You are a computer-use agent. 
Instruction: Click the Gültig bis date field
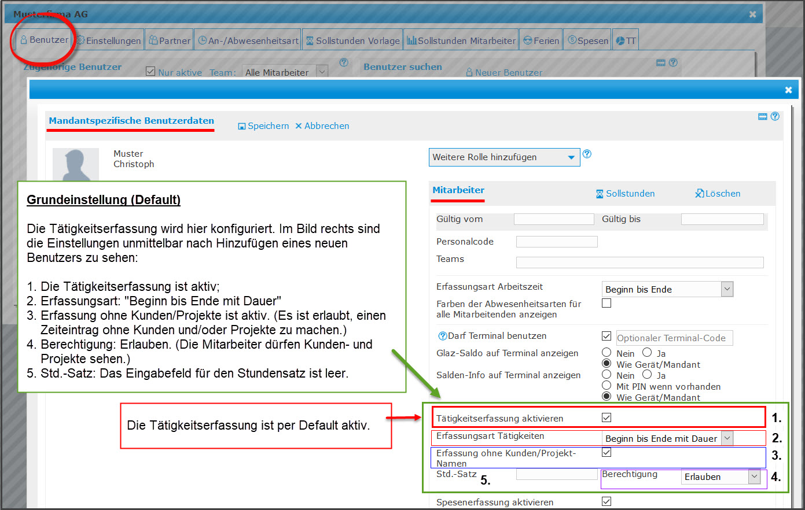(722, 219)
